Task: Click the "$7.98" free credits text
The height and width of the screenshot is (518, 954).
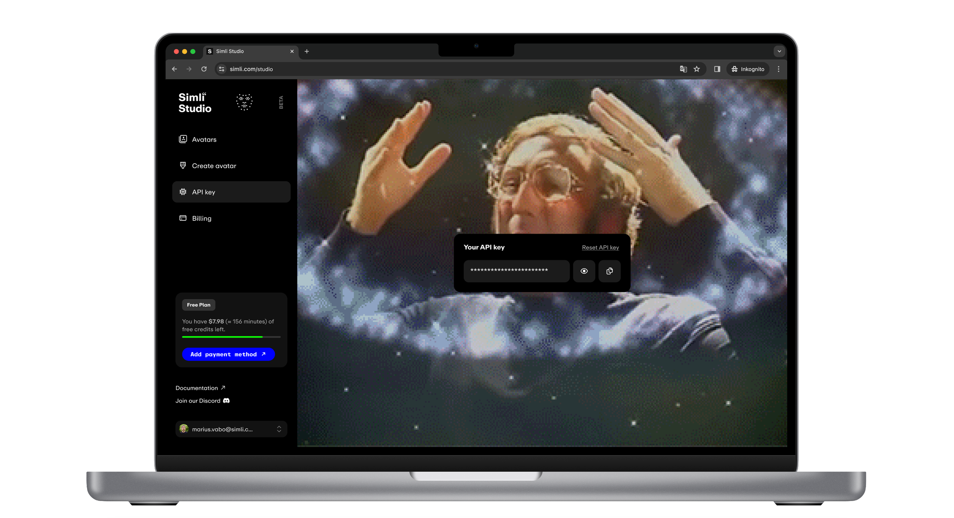Action: point(216,321)
